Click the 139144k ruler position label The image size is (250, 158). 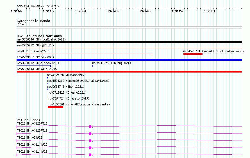tap(145, 11)
